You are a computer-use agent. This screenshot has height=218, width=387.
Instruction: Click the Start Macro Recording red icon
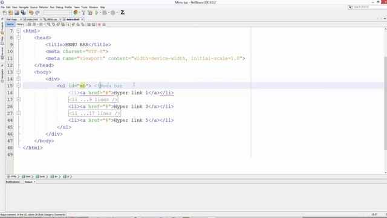[x=99, y=24]
